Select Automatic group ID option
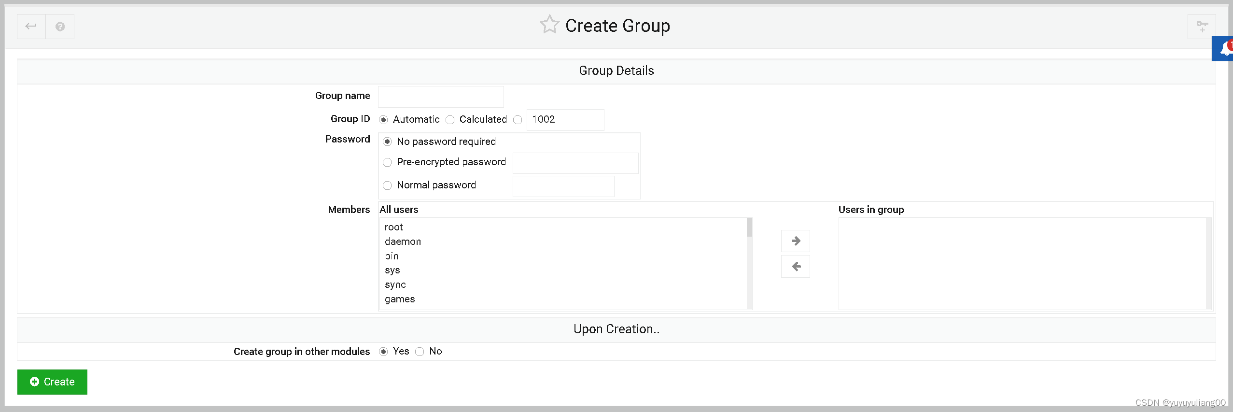Screen dimensions: 1233x412 pyautogui.click(x=384, y=120)
